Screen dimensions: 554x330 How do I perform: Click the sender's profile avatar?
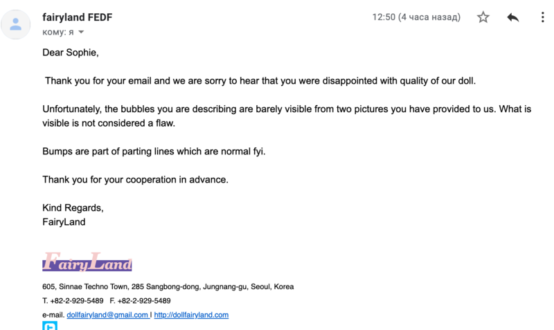[15, 24]
